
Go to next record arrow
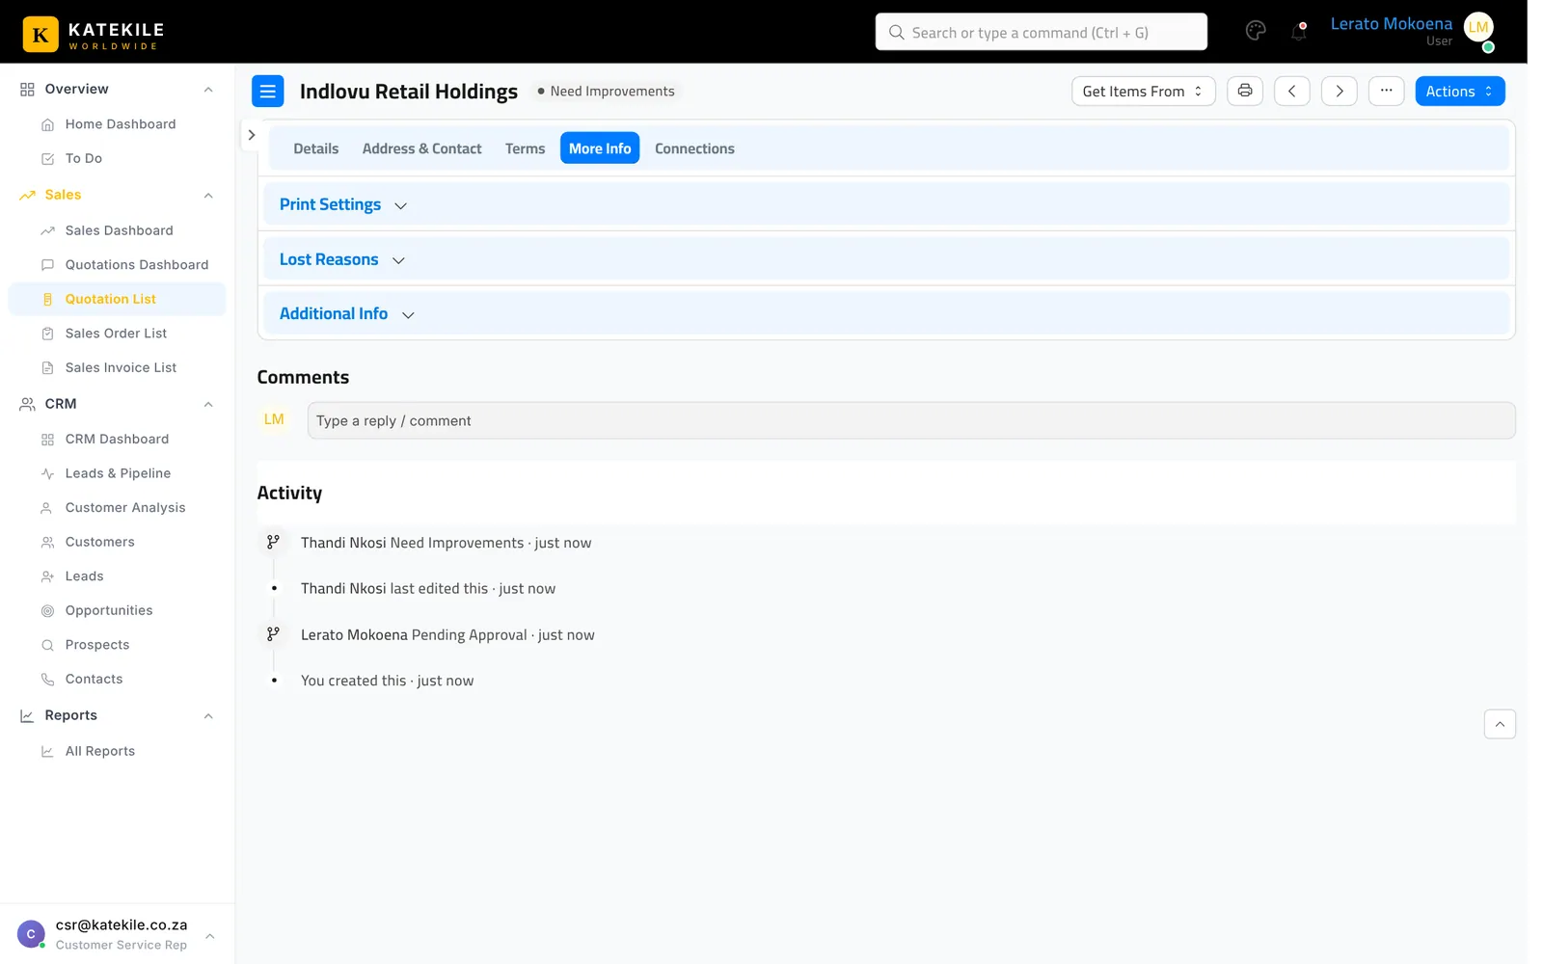[1339, 91]
